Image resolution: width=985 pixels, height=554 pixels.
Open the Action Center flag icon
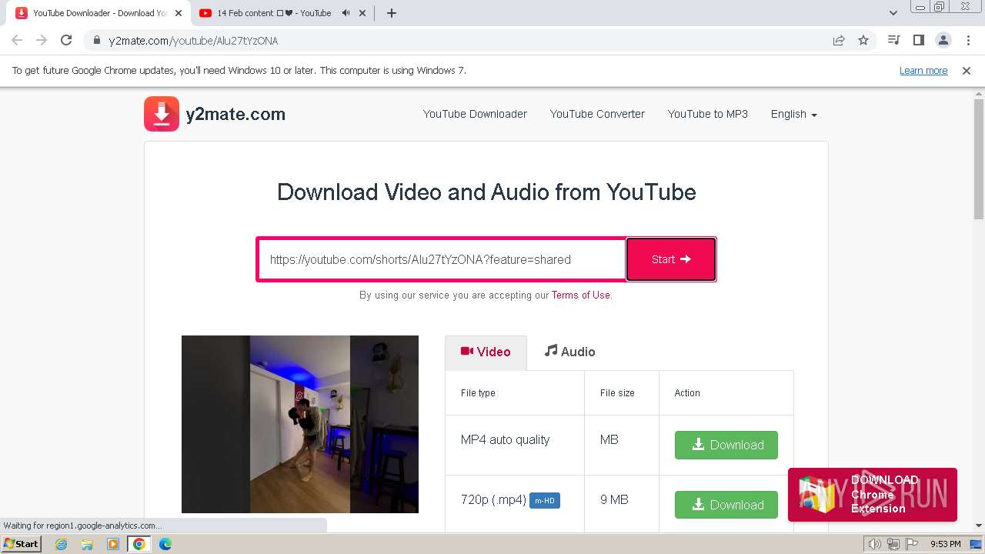(910, 544)
